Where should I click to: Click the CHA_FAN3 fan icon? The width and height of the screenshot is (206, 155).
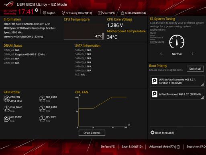coord(42,109)
